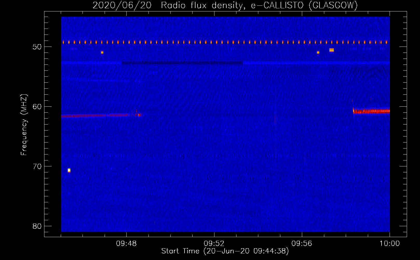Viewport: 420px width, 260px height.
Task: Click the bright red emission band near 61 MHz
Action: coord(371,111)
